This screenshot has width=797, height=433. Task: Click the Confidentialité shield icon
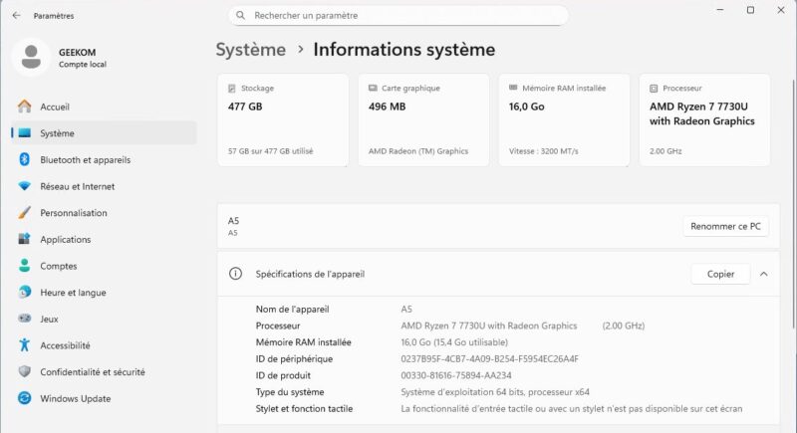click(x=24, y=371)
